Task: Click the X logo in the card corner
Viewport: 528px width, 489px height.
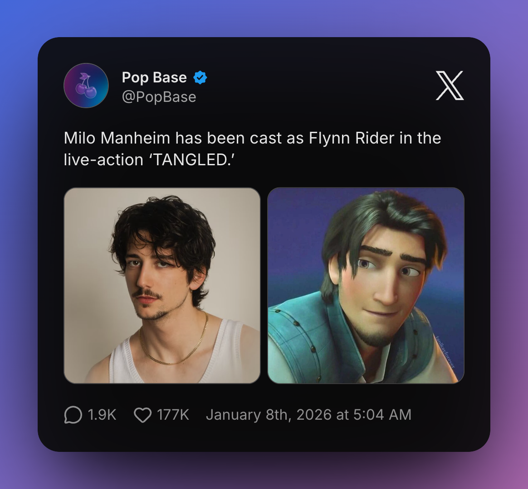Action: click(x=450, y=86)
